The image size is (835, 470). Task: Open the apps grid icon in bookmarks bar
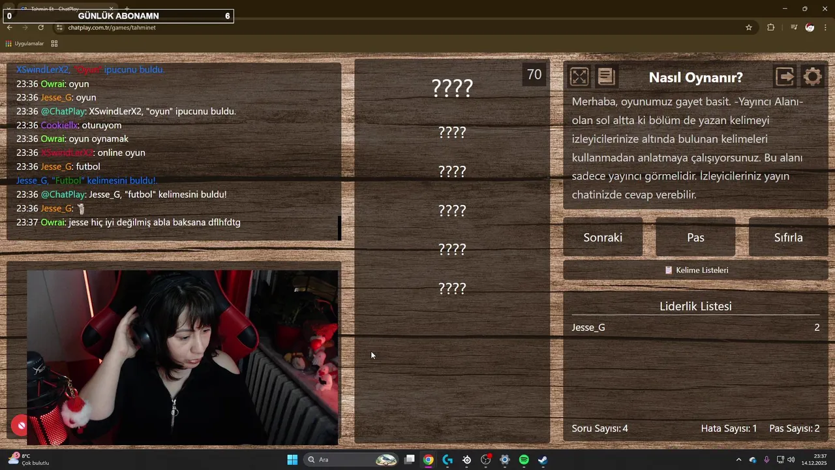[54, 44]
